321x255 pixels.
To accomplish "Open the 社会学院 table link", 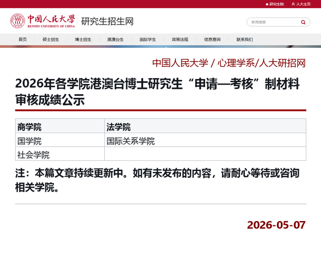I will [x=33, y=155].
